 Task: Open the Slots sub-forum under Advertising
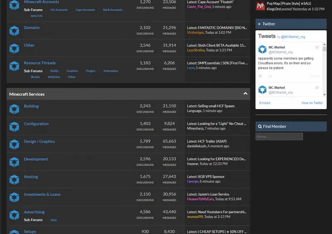tap(54, 220)
